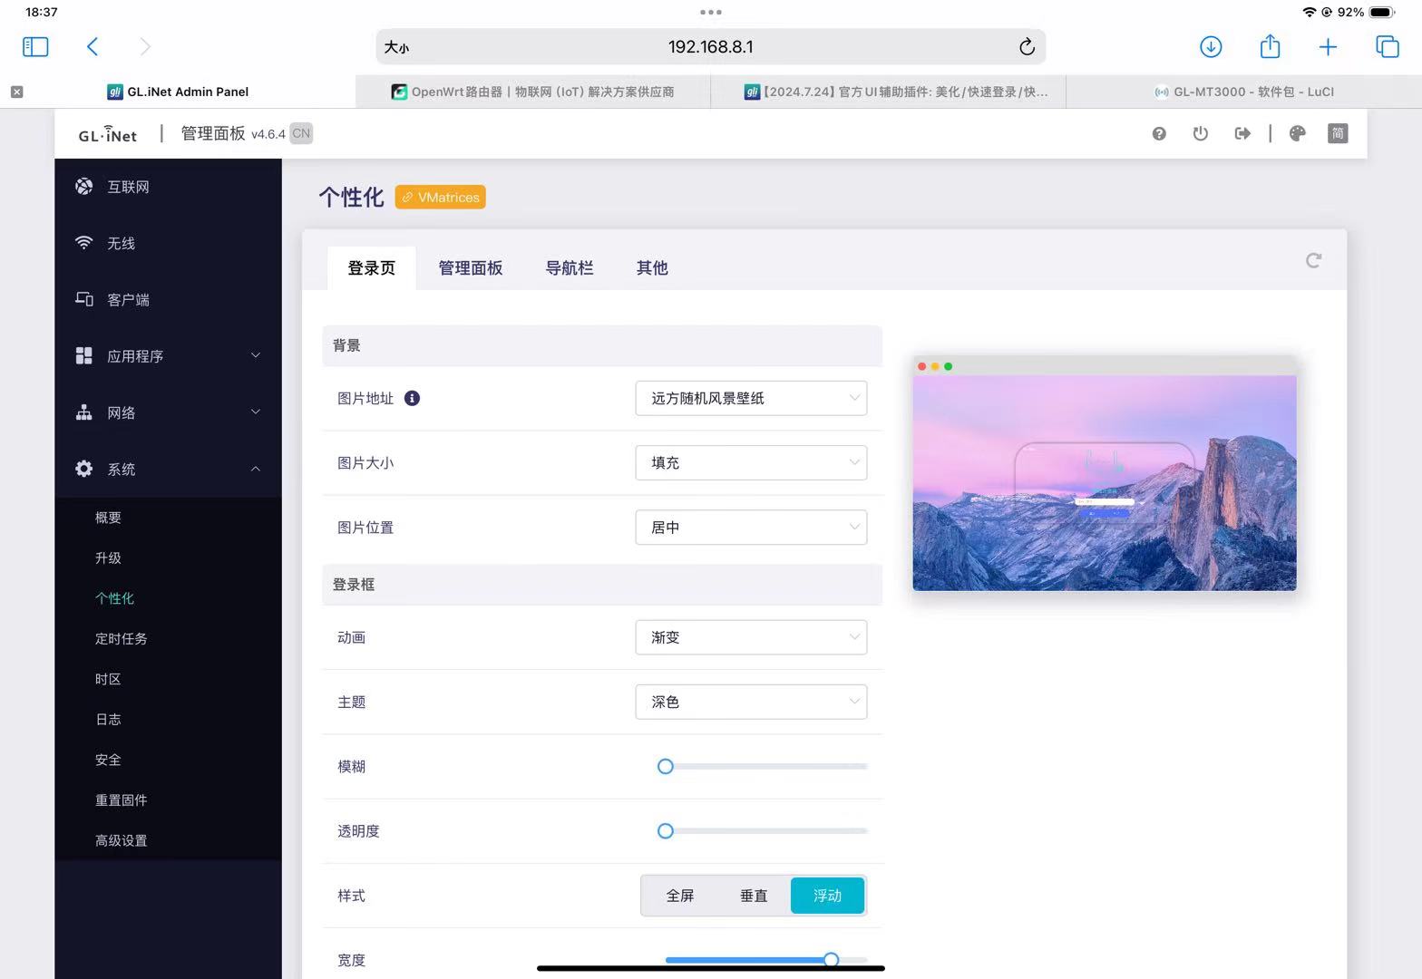Screen dimensions: 1422x979
Task: Open the 图片地址 dropdown
Action: pyautogui.click(x=751, y=398)
